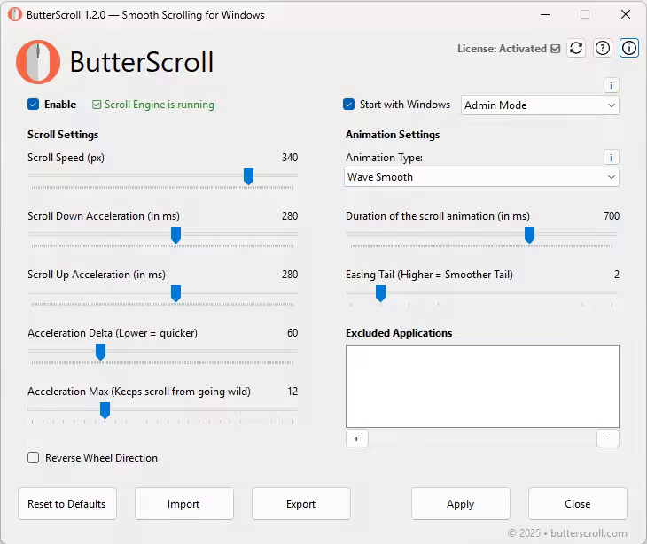The width and height of the screenshot is (647, 544).
Task: Add excluded application with plus button
Action: point(356,439)
